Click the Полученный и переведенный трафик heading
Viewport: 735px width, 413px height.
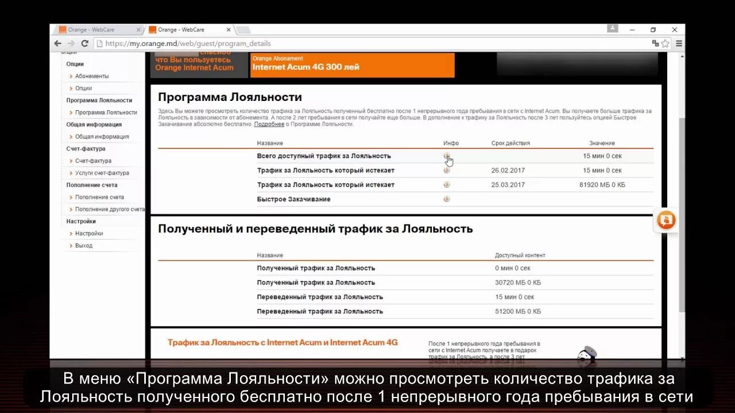315,229
